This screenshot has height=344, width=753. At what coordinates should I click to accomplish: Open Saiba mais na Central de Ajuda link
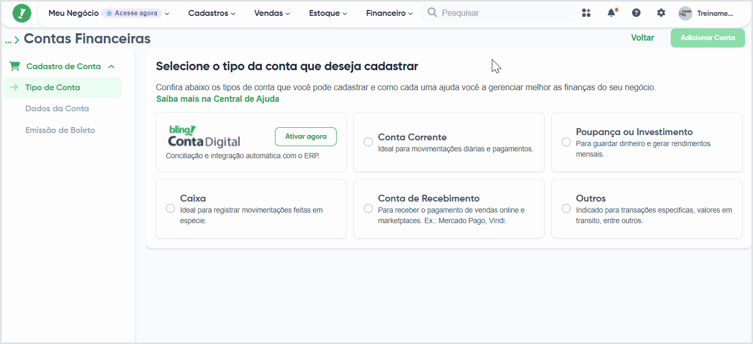click(x=218, y=99)
